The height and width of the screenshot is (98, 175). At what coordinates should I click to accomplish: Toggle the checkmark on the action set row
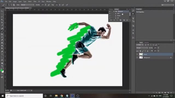point(110,11)
